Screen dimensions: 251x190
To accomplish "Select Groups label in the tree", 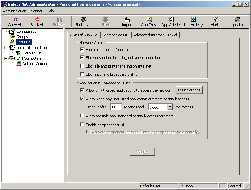I will coord(22,37).
